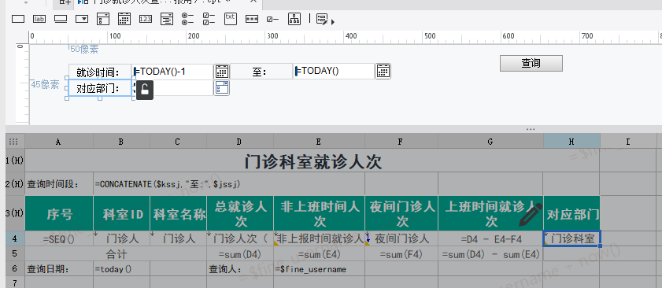Open calendar picker beside =TODAY() end date

pos(383,72)
